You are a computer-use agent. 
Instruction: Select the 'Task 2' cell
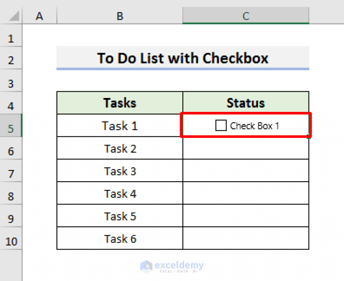120,148
